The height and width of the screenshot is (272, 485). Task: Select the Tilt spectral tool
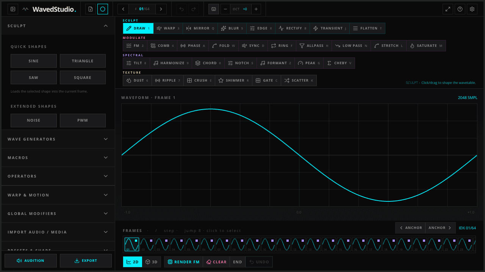136,63
